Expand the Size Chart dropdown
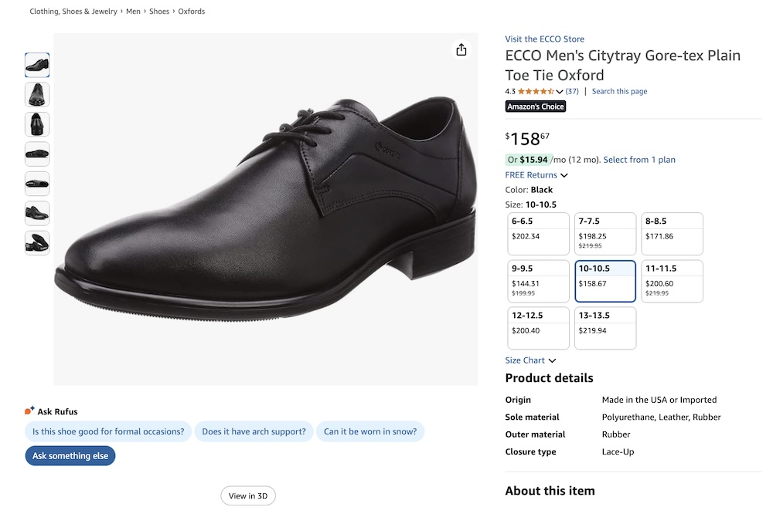The width and height of the screenshot is (773, 507). coord(530,360)
